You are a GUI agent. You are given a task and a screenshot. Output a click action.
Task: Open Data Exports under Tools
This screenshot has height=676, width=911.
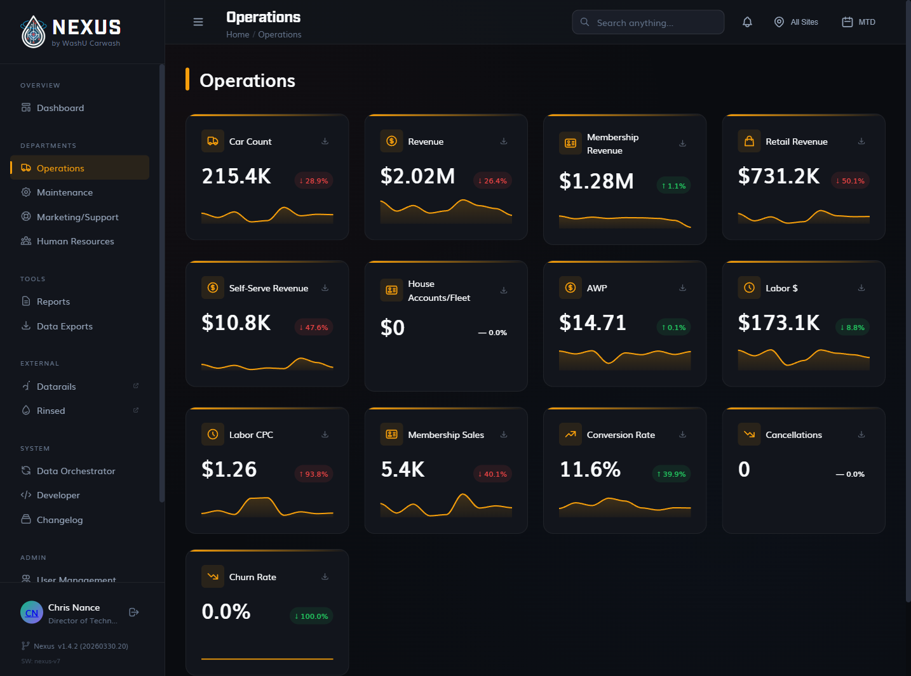coord(80,326)
